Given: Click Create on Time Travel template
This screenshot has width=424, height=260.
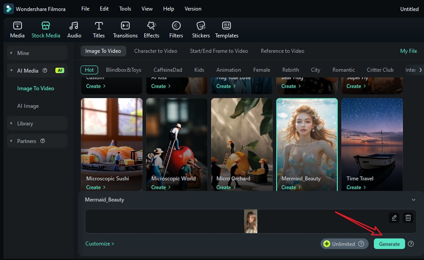Looking at the screenshot, I should [x=356, y=187].
